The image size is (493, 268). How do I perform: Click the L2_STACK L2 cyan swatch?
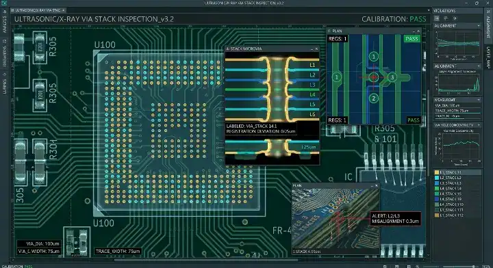click(437, 178)
